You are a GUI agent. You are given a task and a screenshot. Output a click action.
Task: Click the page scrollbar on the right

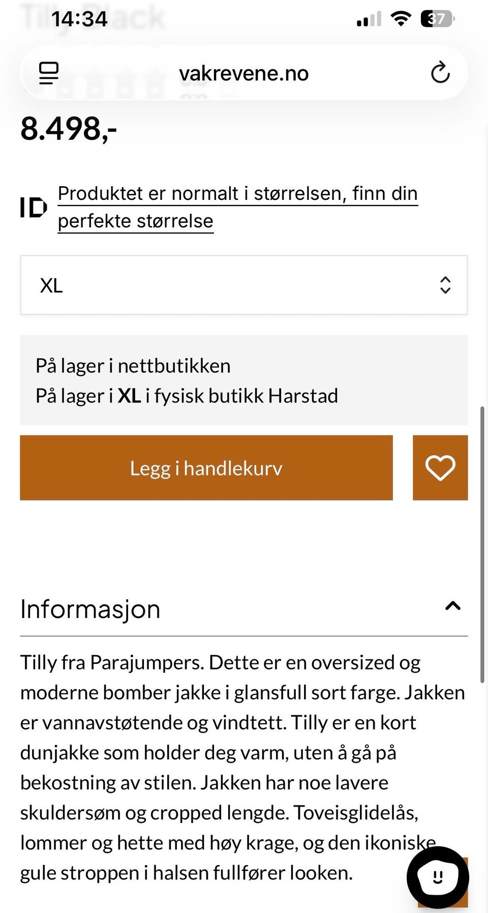(x=482, y=544)
